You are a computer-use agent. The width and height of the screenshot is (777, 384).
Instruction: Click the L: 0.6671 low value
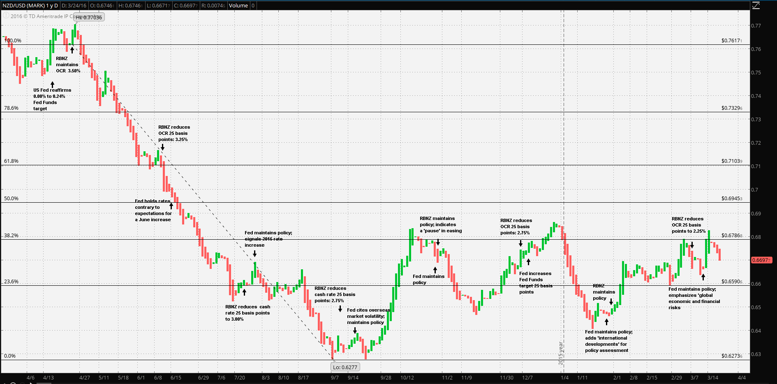pyautogui.click(x=158, y=5)
